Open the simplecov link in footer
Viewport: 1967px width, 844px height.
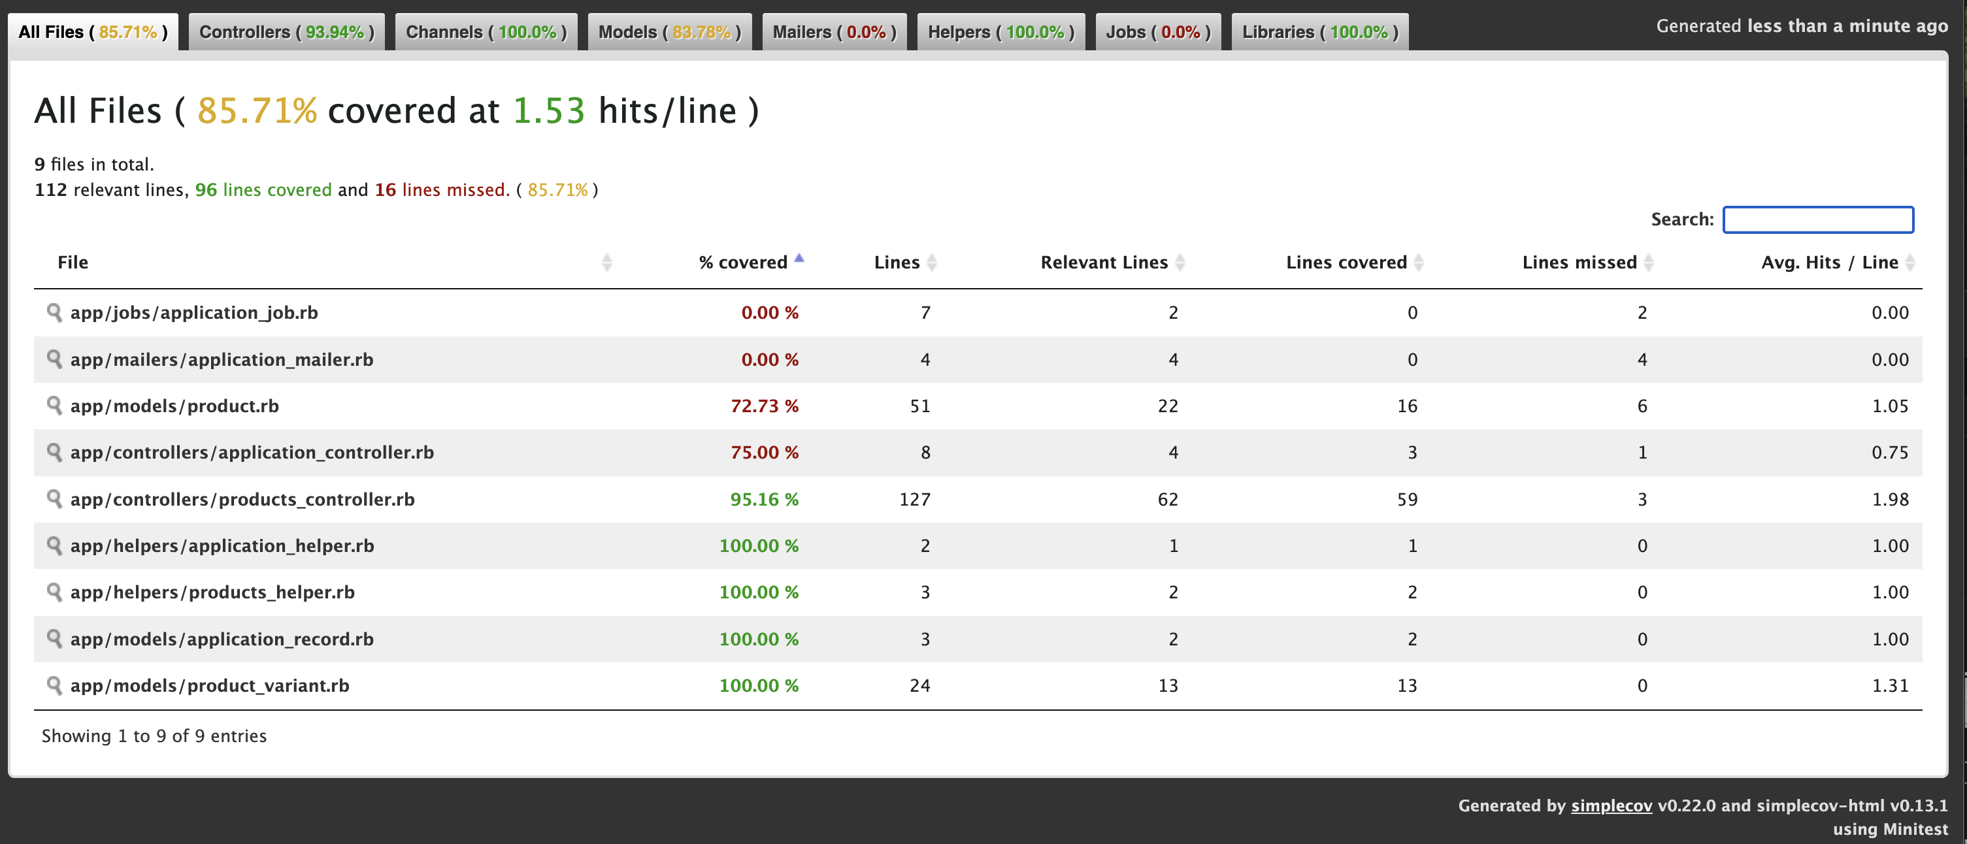1611,806
